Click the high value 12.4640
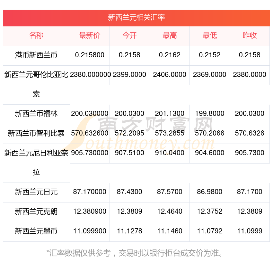 pyautogui.click(x=170, y=211)
